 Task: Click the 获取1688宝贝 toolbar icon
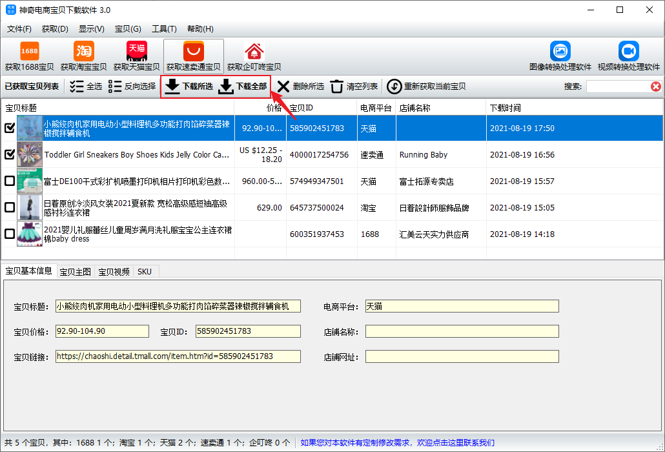point(29,56)
